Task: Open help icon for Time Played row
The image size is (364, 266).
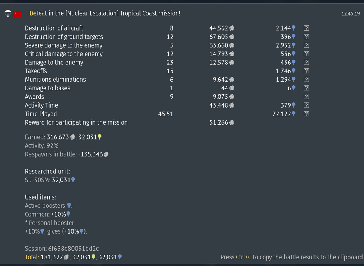Action: click(306, 114)
